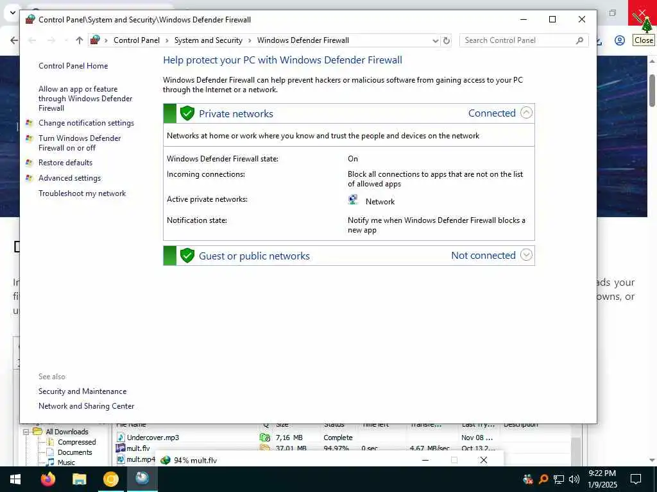Click the network tray icon
Screen dimensions: 657x492
(559, 479)
